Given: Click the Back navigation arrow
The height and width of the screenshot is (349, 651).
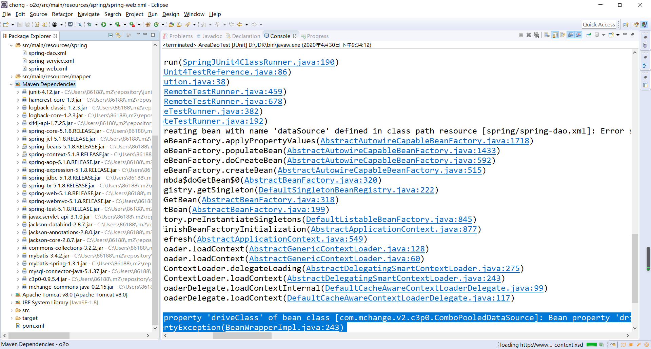Looking at the screenshot, I should tap(240, 24).
